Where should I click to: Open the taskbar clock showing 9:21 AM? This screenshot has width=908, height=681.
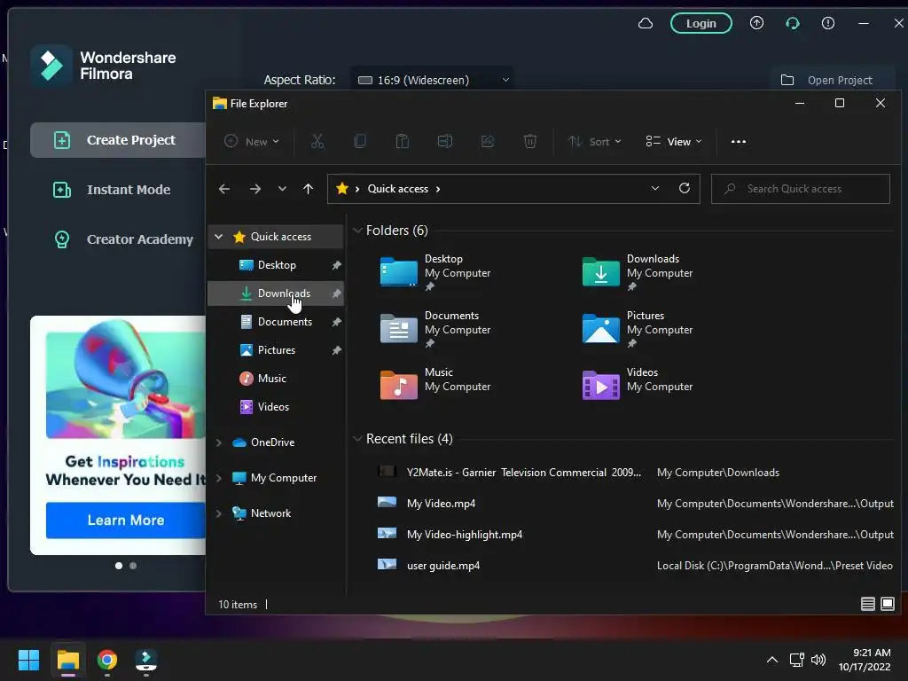point(865,660)
